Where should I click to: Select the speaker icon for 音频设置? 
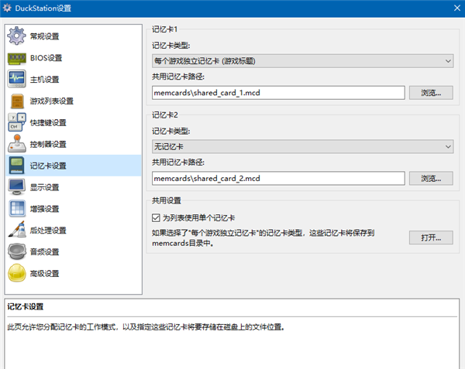coord(17,251)
